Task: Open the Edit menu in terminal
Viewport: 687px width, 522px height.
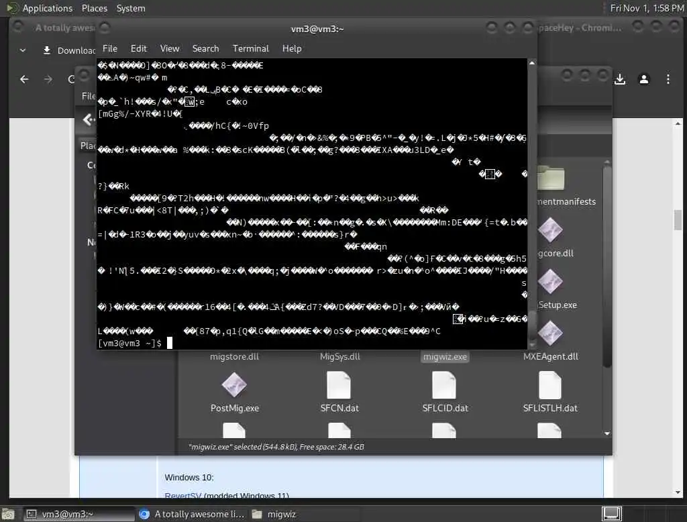Action: coord(138,49)
